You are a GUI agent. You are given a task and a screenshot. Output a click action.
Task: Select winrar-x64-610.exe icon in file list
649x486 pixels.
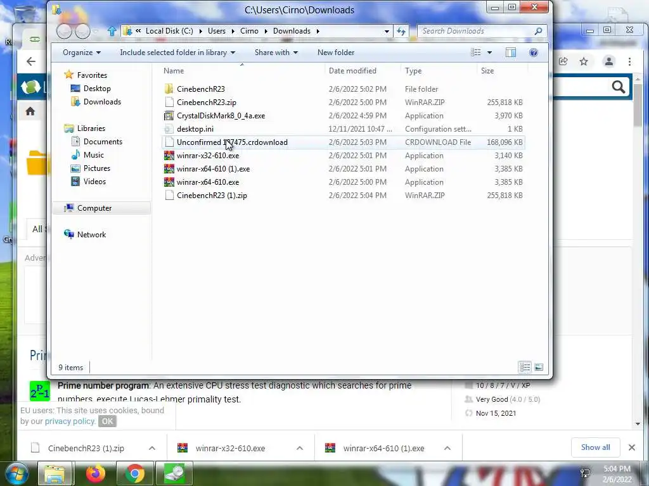pos(169,182)
